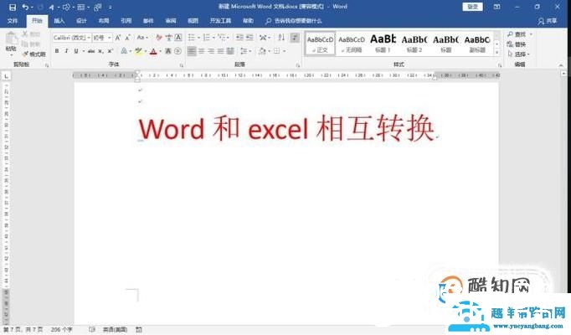This screenshot has width=571, height=335.
Task: Switch to the Insert ribbon tab
Action: [x=59, y=21]
